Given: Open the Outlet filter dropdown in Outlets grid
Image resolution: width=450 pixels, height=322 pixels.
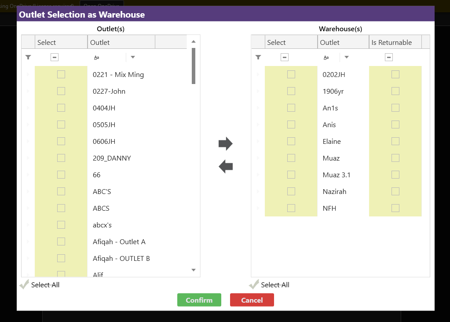Looking at the screenshot, I should pos(133,57).
